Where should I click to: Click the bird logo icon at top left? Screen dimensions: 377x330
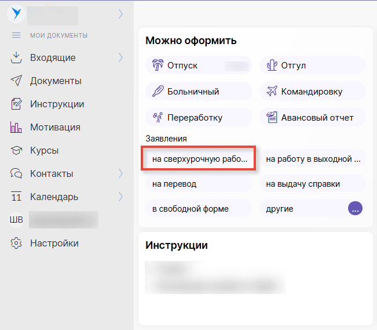16,14
